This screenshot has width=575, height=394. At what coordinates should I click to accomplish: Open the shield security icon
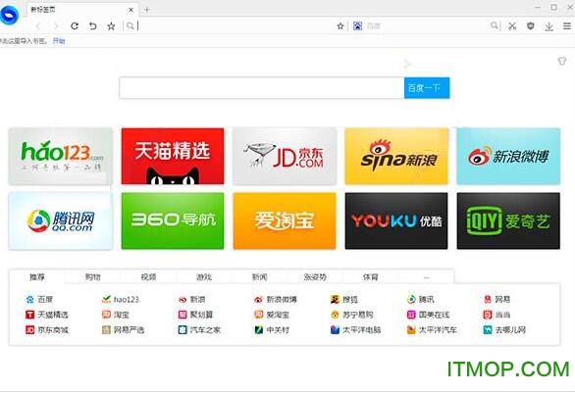530,26
